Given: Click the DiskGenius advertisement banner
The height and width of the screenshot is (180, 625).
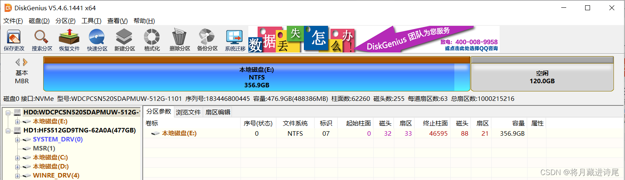Looking at the screenshot, I should pos(374,39).
